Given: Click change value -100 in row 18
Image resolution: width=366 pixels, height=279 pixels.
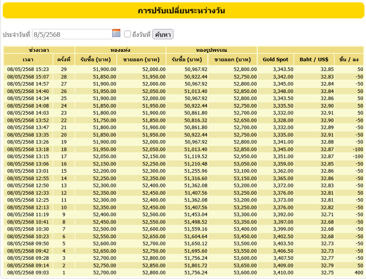Looking at the screenshot, I should pyautogui.click(x=358, y=149).
